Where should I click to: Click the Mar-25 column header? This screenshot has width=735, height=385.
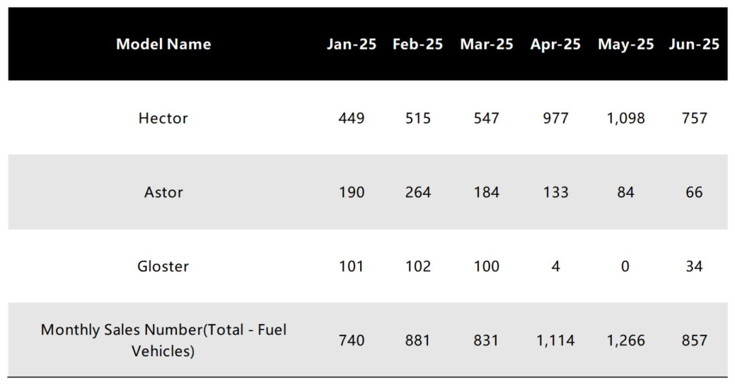click(486, 44)
